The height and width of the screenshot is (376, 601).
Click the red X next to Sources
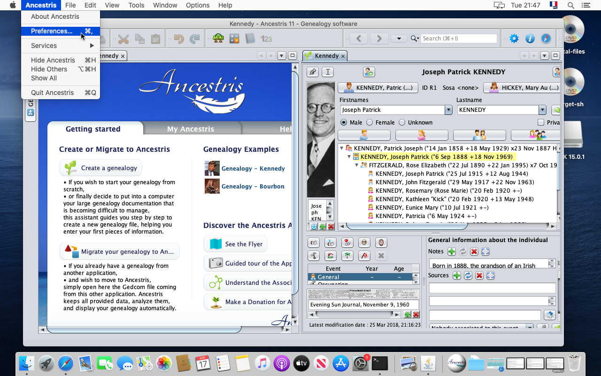(479, 275)
